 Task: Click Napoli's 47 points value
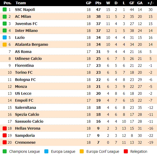coord(98,10)
